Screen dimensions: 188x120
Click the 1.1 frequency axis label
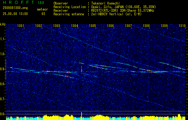click(x=3, y=39)
